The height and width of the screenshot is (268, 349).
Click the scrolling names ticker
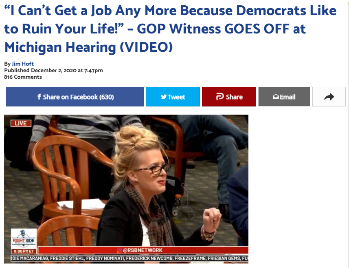pyautogui.click(x=130, y=258)
